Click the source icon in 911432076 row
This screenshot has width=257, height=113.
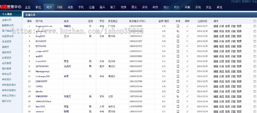[178, 41]
